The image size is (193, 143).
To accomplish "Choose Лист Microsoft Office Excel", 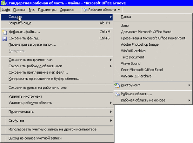I will (153, 70).
